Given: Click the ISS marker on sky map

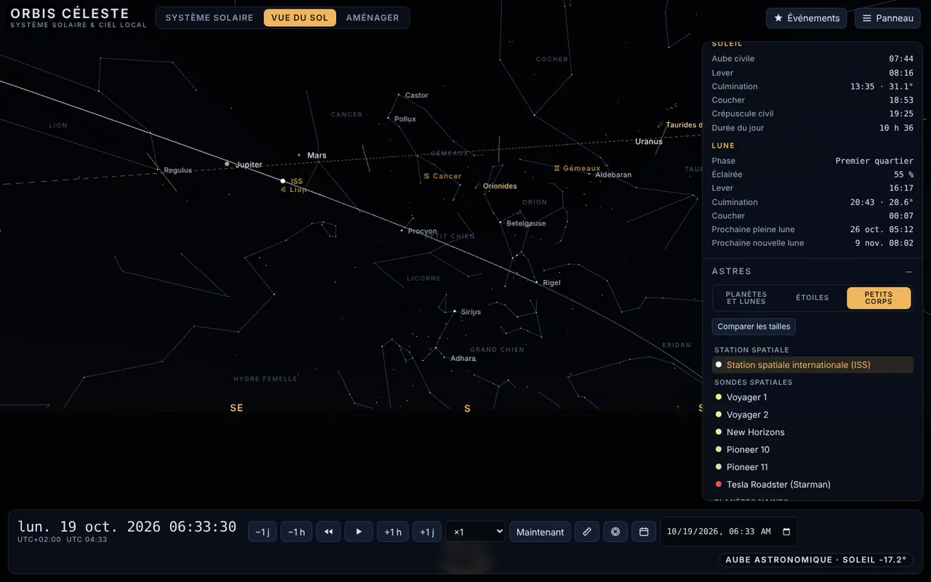Looking at the screenshot, I should point(283,180).
